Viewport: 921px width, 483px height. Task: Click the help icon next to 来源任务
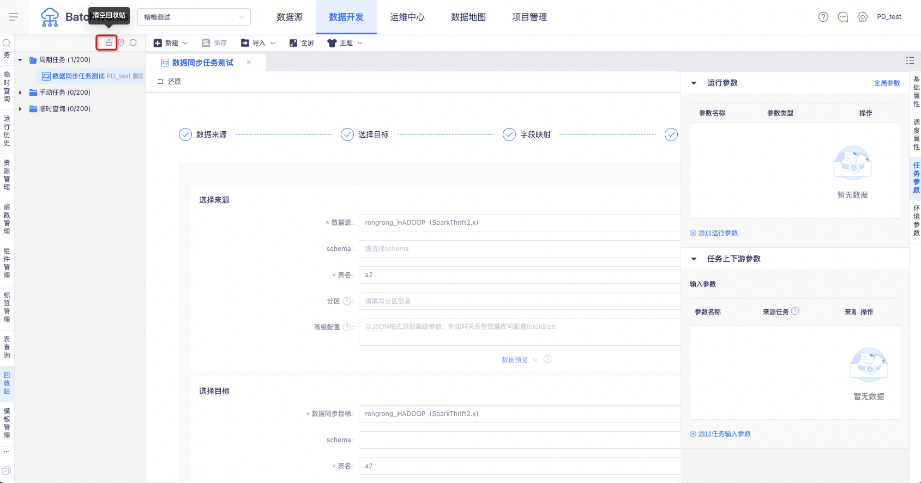click(795, 311)
